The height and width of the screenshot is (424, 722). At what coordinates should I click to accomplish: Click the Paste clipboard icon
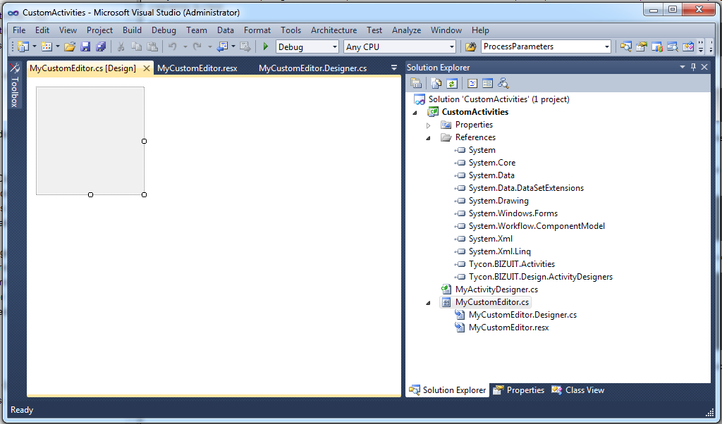[x=152, y=46]
